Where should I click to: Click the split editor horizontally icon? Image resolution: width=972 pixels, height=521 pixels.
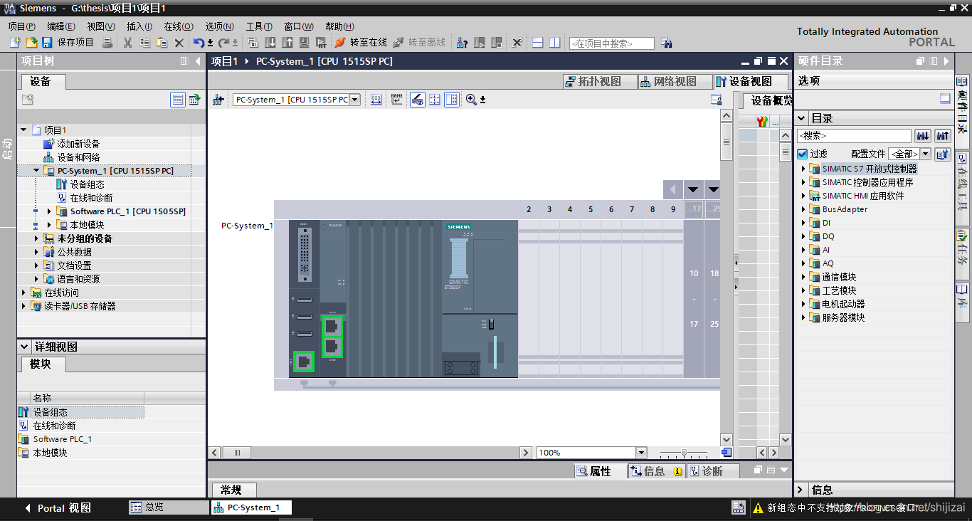click(537, 43)
